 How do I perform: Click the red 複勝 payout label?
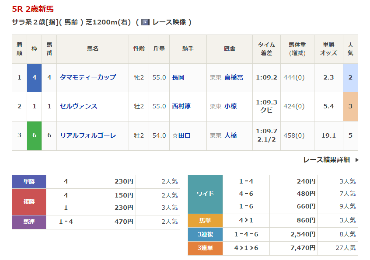coord(29,201)
